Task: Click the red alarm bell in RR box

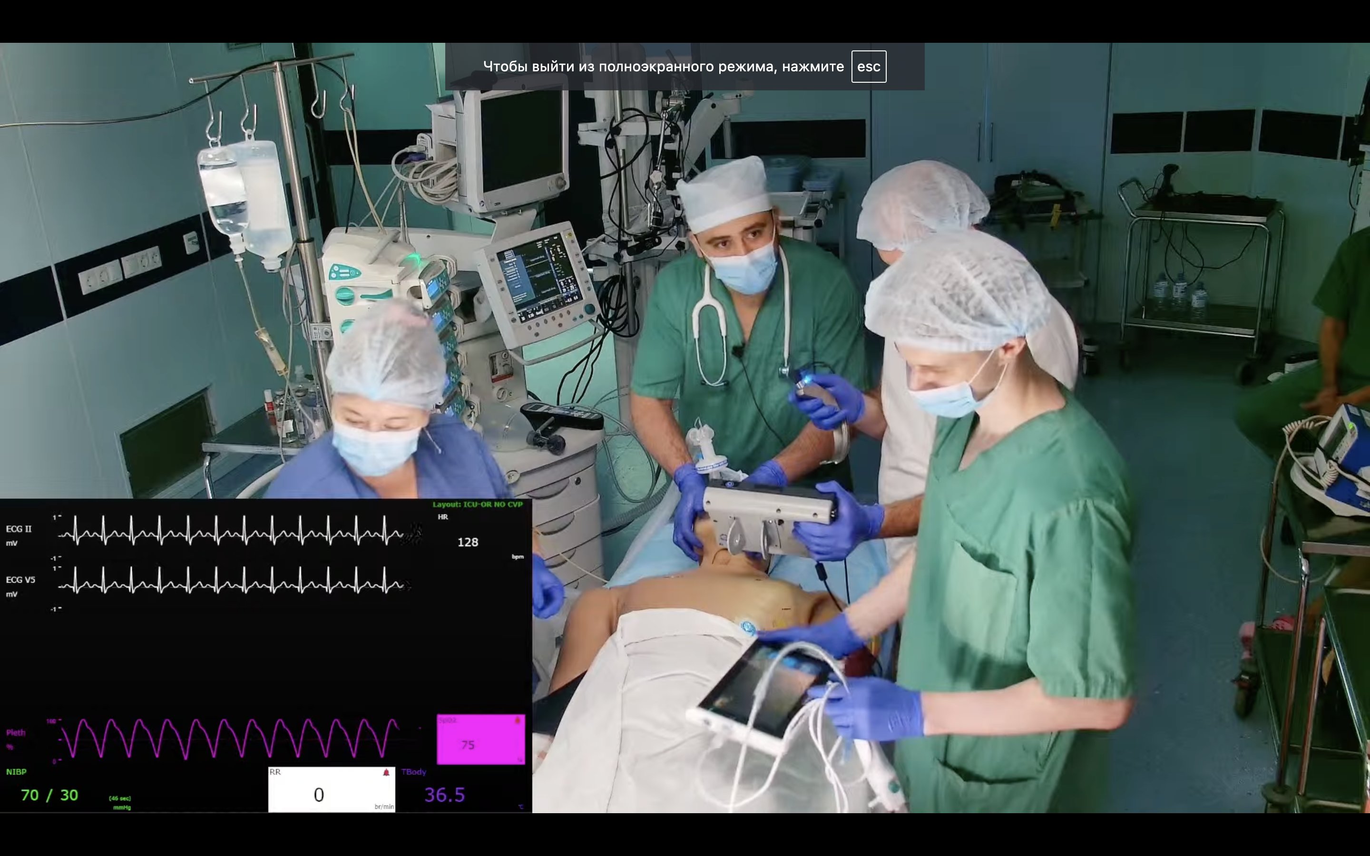Action: (x=386, y=772)
